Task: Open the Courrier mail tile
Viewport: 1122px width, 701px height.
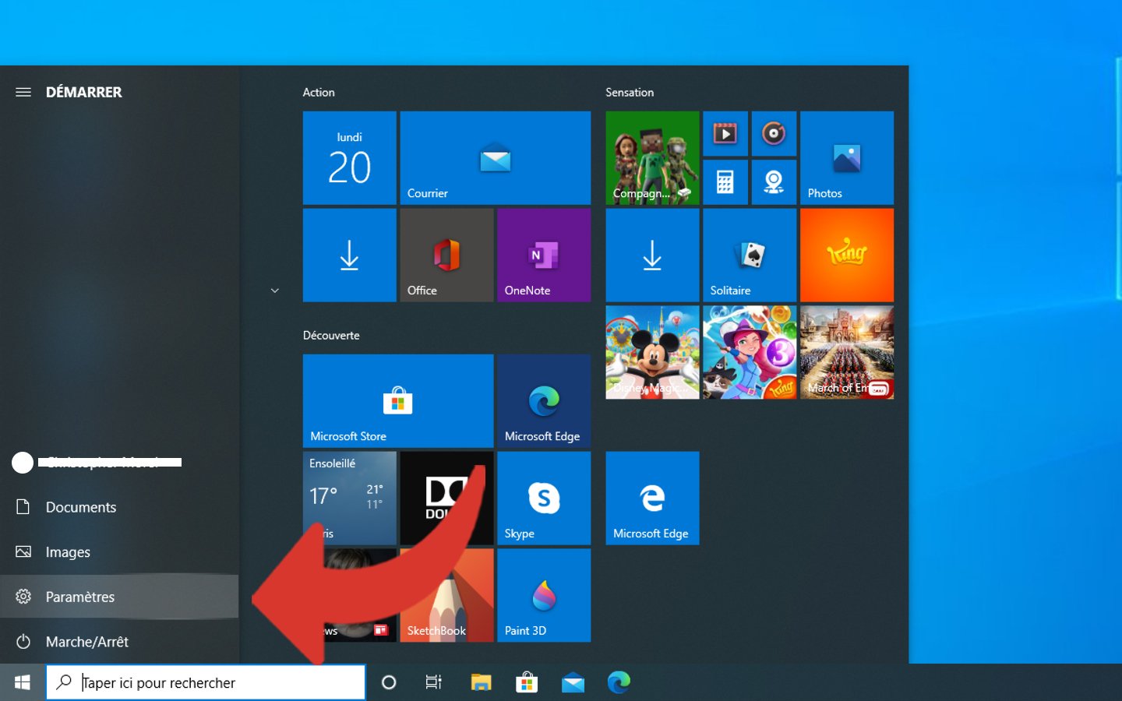Action: coord(495,158)
